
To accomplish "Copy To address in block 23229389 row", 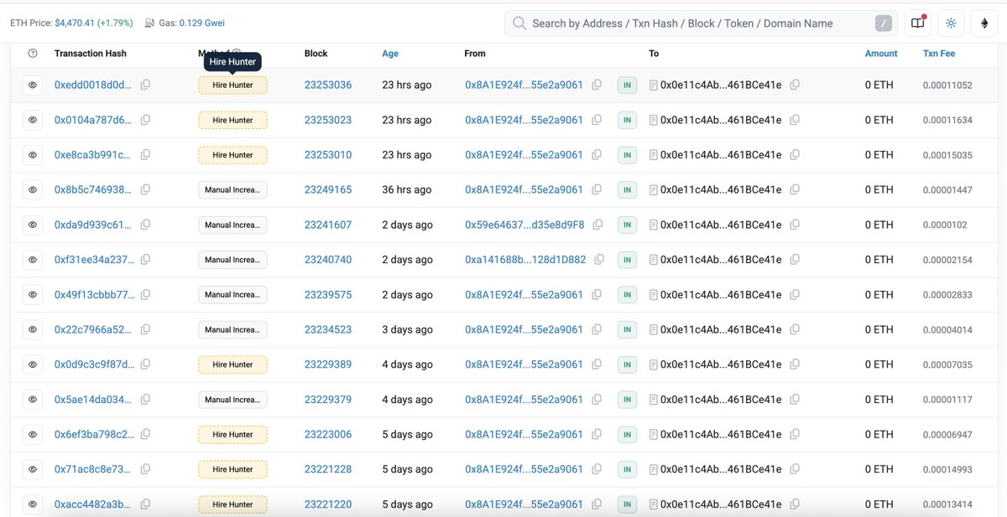I will tap(795, 364).
